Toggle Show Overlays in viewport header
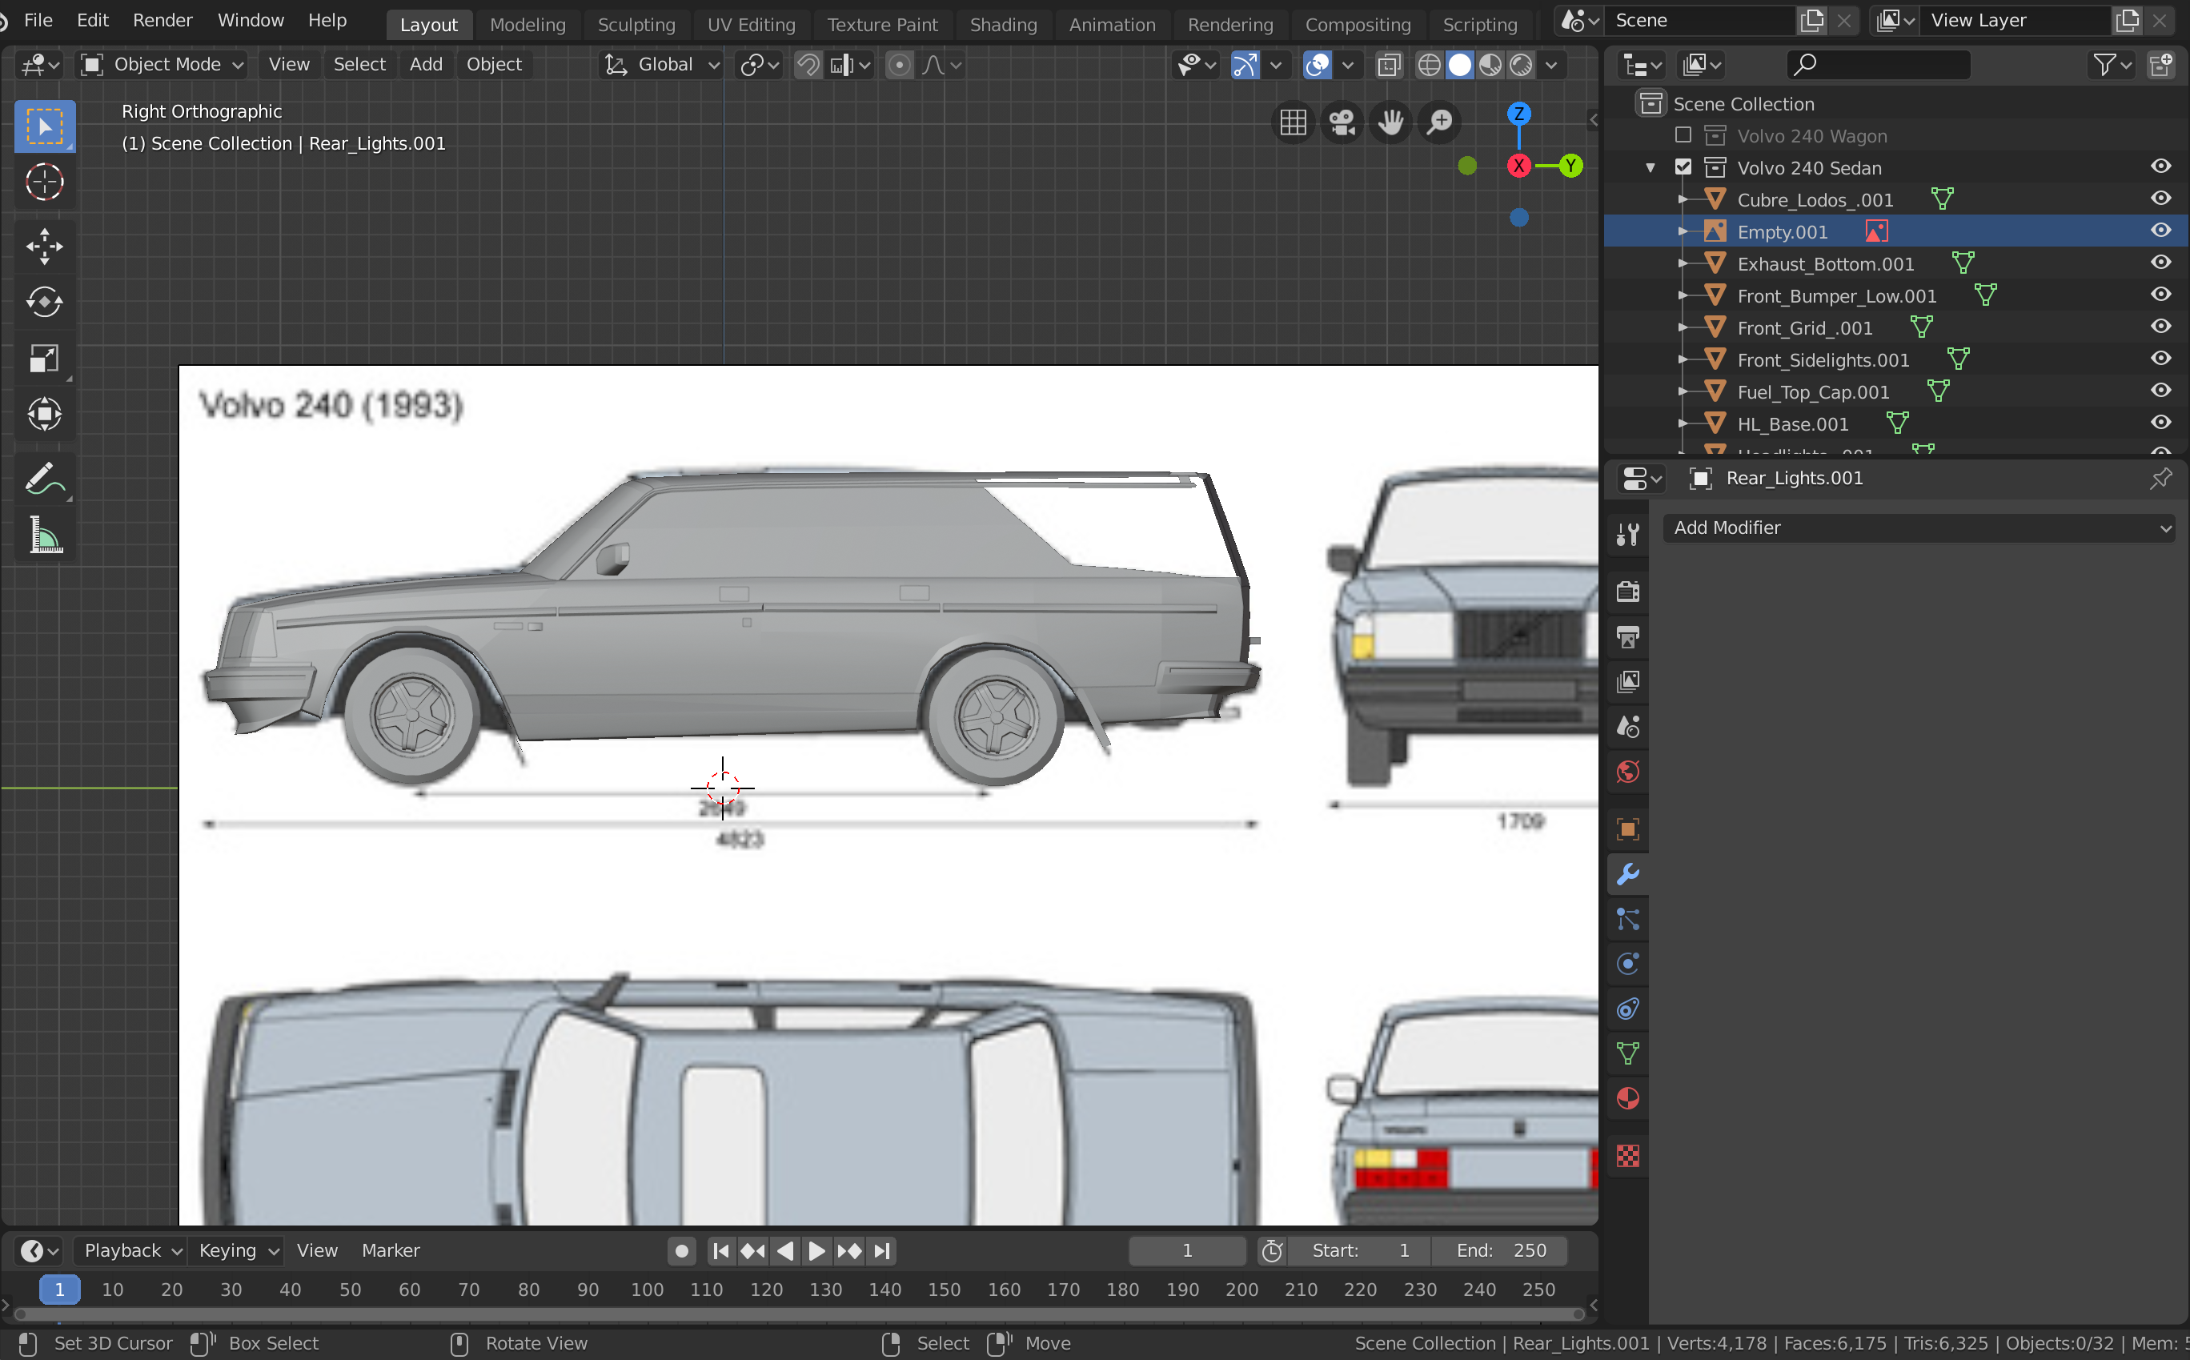The image size is (2190, 1360). point(1317,65)
